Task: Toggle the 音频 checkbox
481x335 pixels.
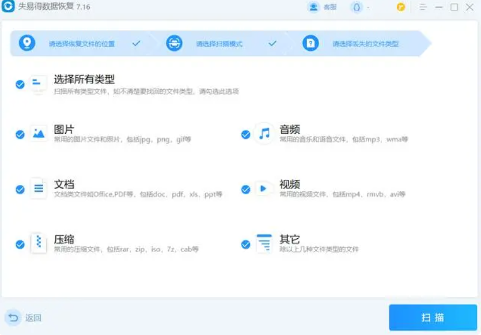Action: tap(246, 134)
